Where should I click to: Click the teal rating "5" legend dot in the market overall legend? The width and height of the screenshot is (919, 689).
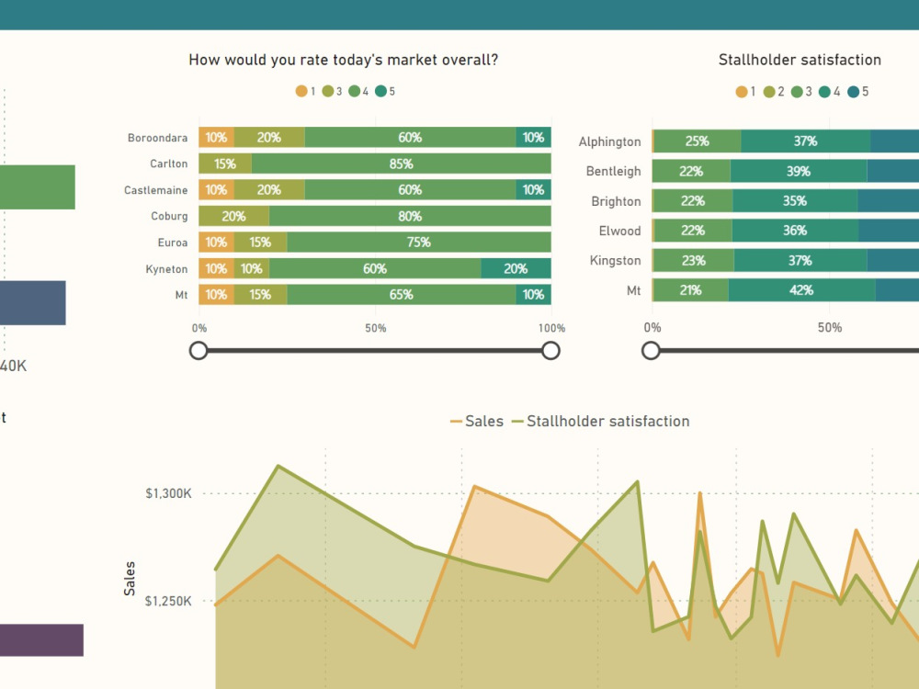tap(380, 91)
